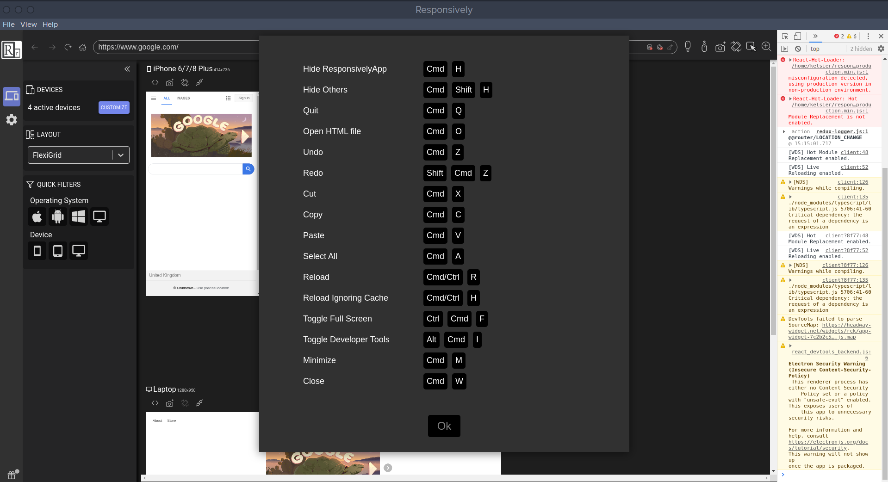Click Ok to dismiss shortcuts dialog
This screenshot has height=482, width=888.
[444, 426]
